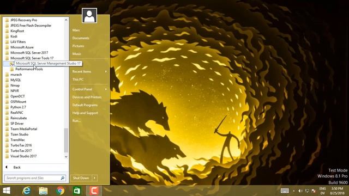Click the volume speaker tray icon
Image resolution: width=349 pixels, height=196 pixels.
point(300,191)
